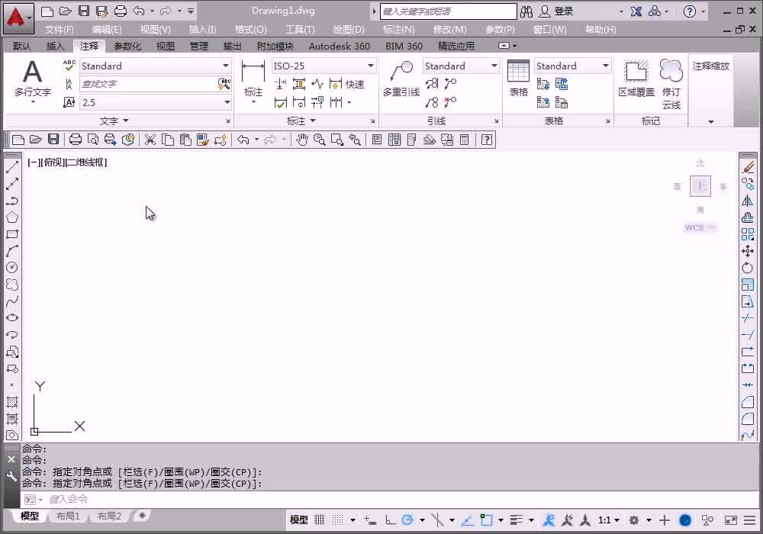Choose the Wipeout (区域覆盖) tool

636,79
